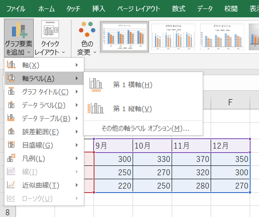Click the 12月 header cell
This screenshot has width=259, height=217.
tap(231, 145)
